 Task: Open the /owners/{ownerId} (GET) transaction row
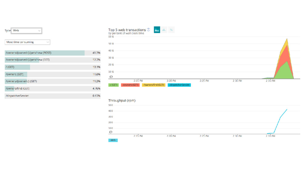[x=52, y=81]
